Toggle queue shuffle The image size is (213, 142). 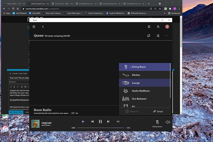click(158, 36)
